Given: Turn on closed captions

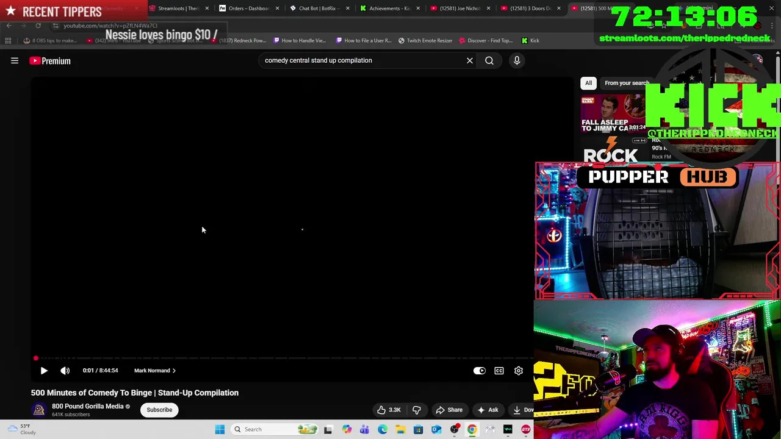Looking at the screenshot, I should click(x=499, y=370).
